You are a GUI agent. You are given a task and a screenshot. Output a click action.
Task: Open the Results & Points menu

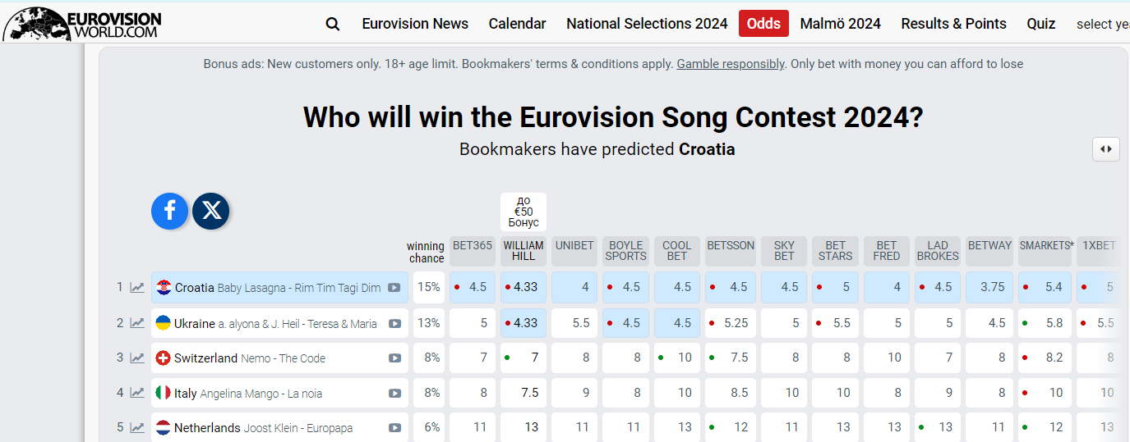tap(953, 24)
